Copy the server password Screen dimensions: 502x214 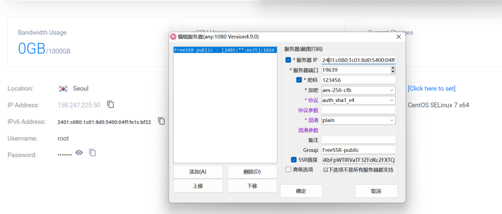[x=92, y=153]
